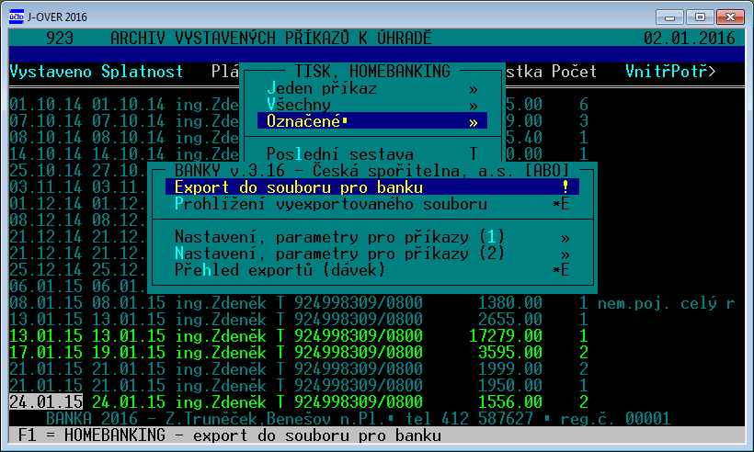Select 'Všechny' menu entry

click(372, 105)
